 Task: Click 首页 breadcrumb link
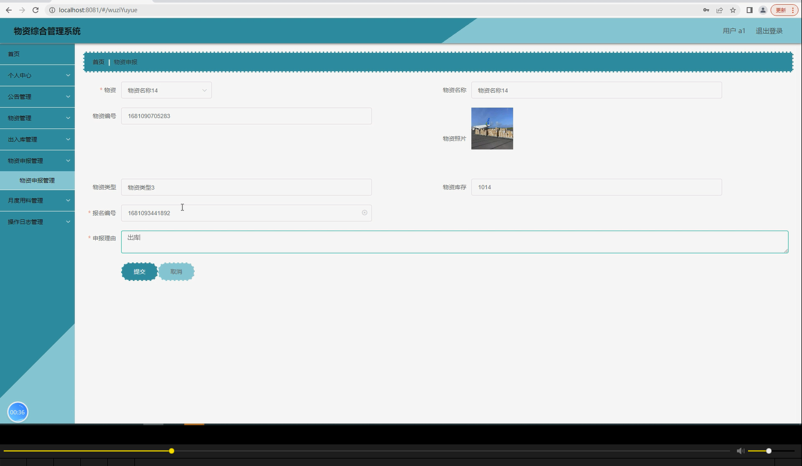[98, 62]
